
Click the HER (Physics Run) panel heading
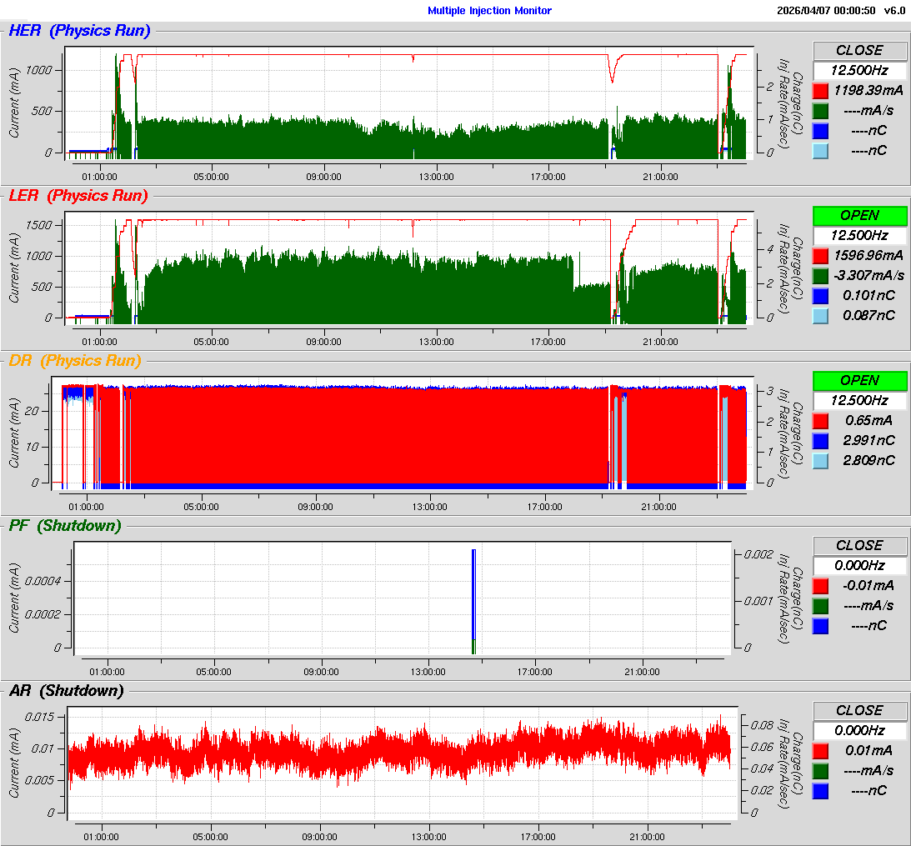(x=79, y=31)
